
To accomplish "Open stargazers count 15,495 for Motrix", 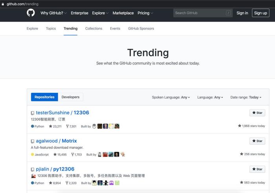I will click(60, 154).
